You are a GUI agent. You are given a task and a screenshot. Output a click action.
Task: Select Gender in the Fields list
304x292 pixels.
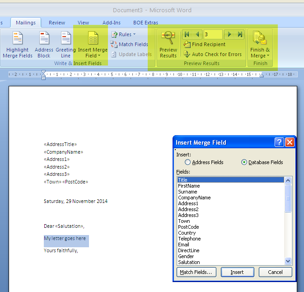[231, 256]
